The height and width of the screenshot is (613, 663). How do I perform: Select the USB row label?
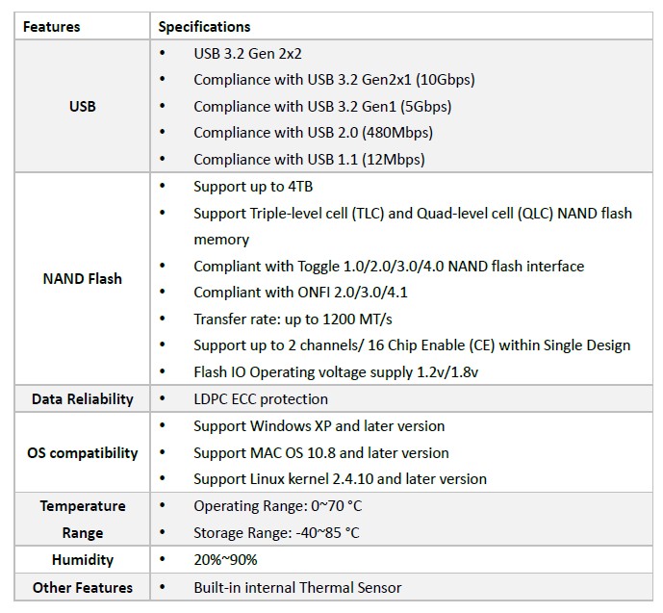click(x=83, y=106)
